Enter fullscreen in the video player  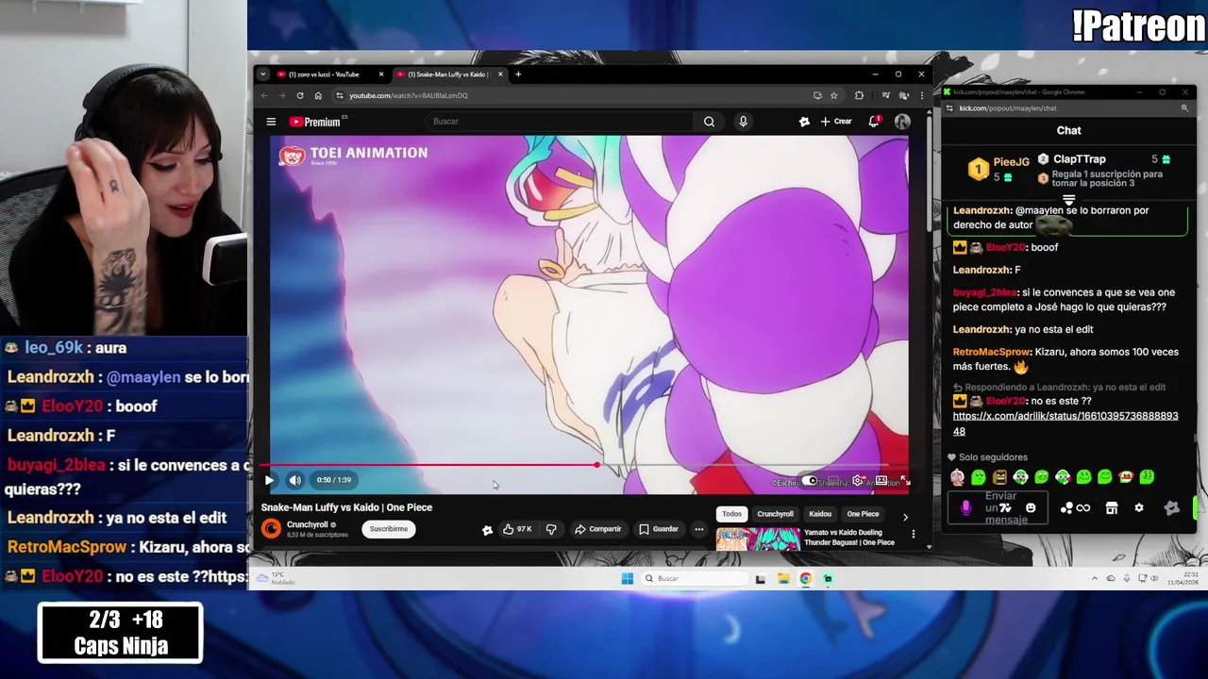pos(904,481)
